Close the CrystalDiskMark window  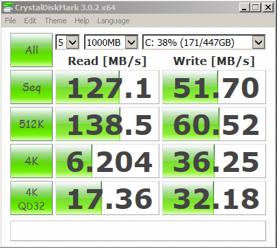(267, 8)
